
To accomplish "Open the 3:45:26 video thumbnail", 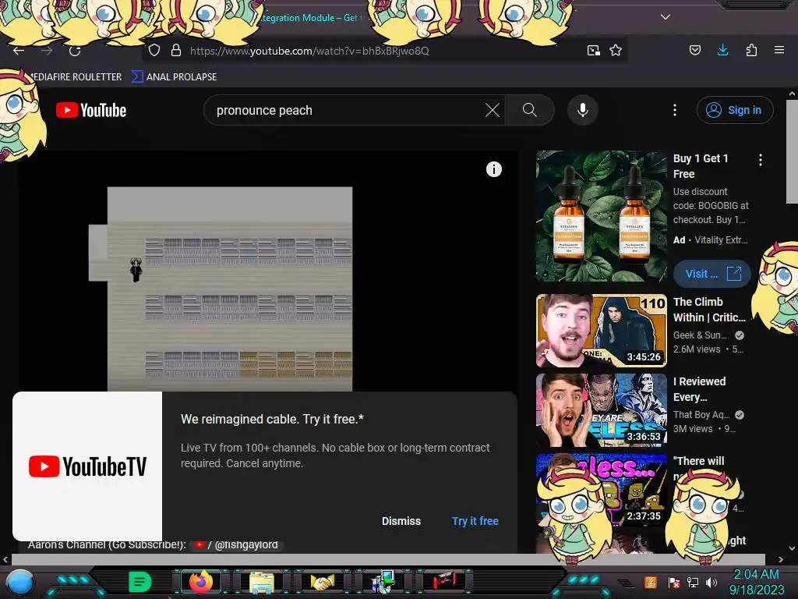I will click(601, 331).
